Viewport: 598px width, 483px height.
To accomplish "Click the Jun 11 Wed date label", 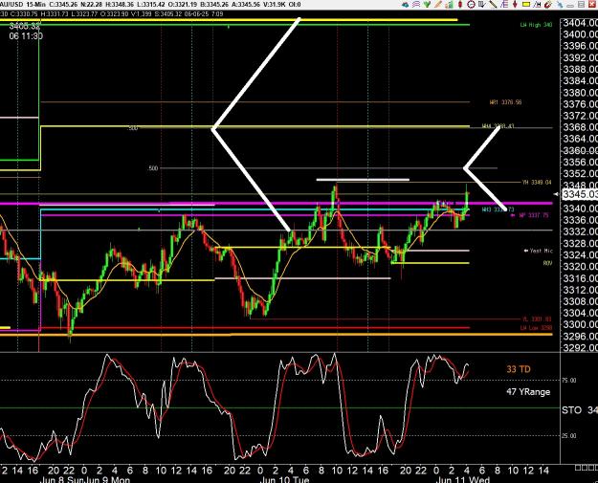I will pyautogui.click(x=462, y=479).
